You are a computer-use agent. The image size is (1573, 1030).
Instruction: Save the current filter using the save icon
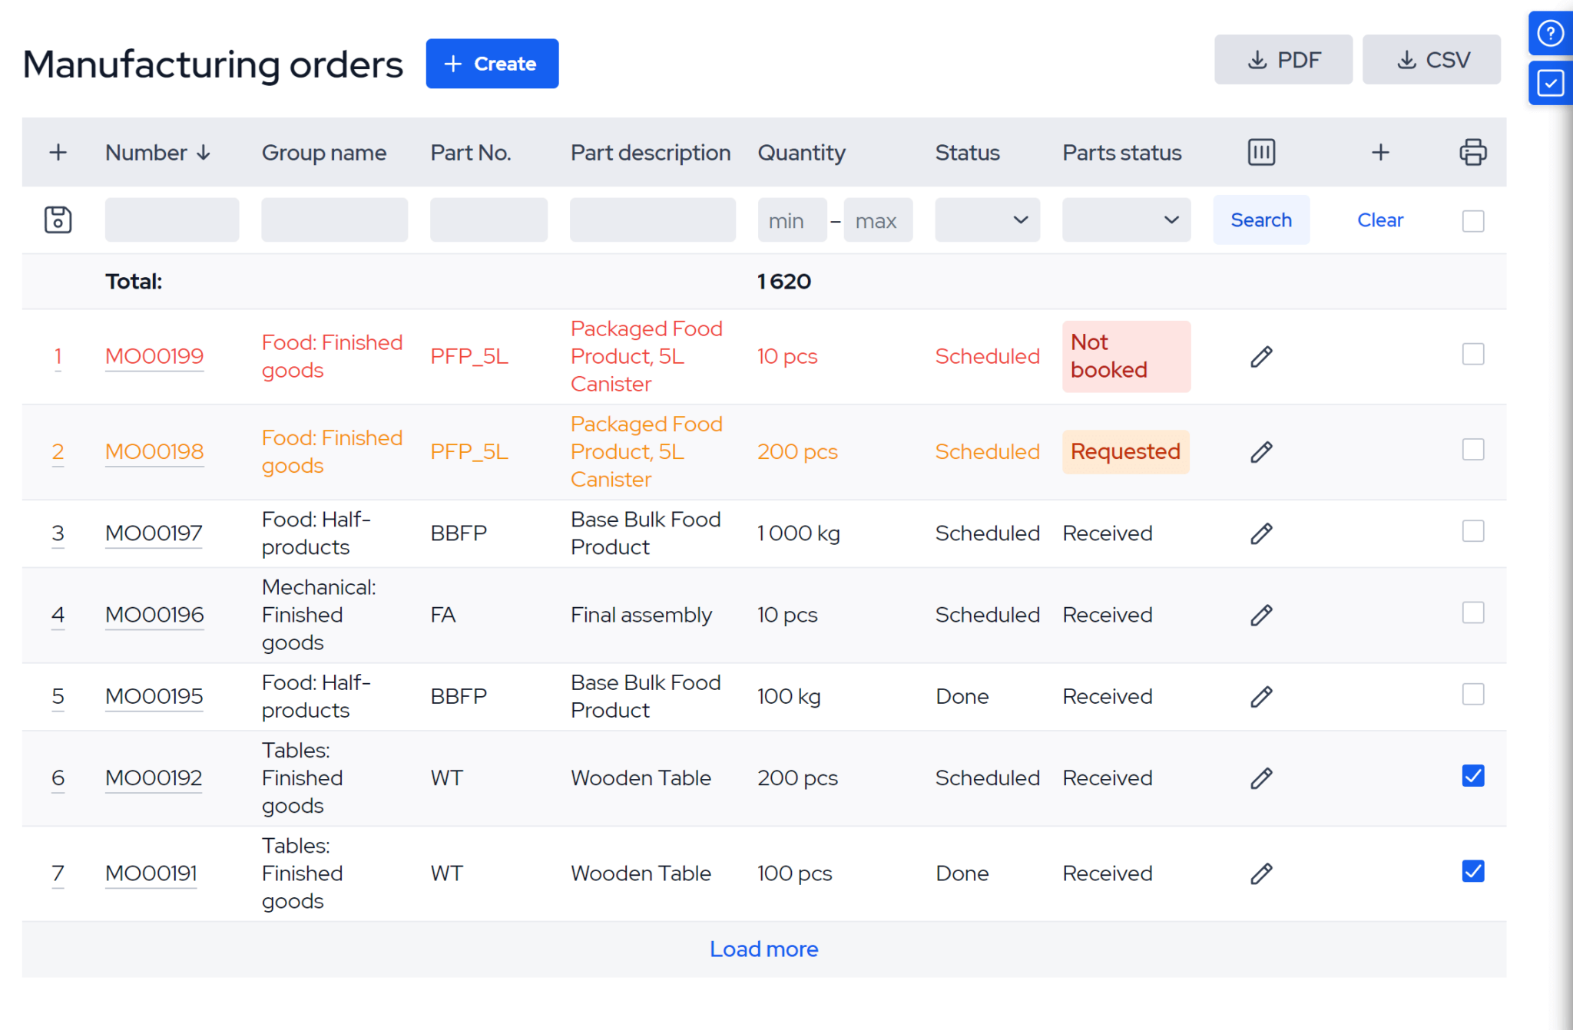tap(58, 220)
